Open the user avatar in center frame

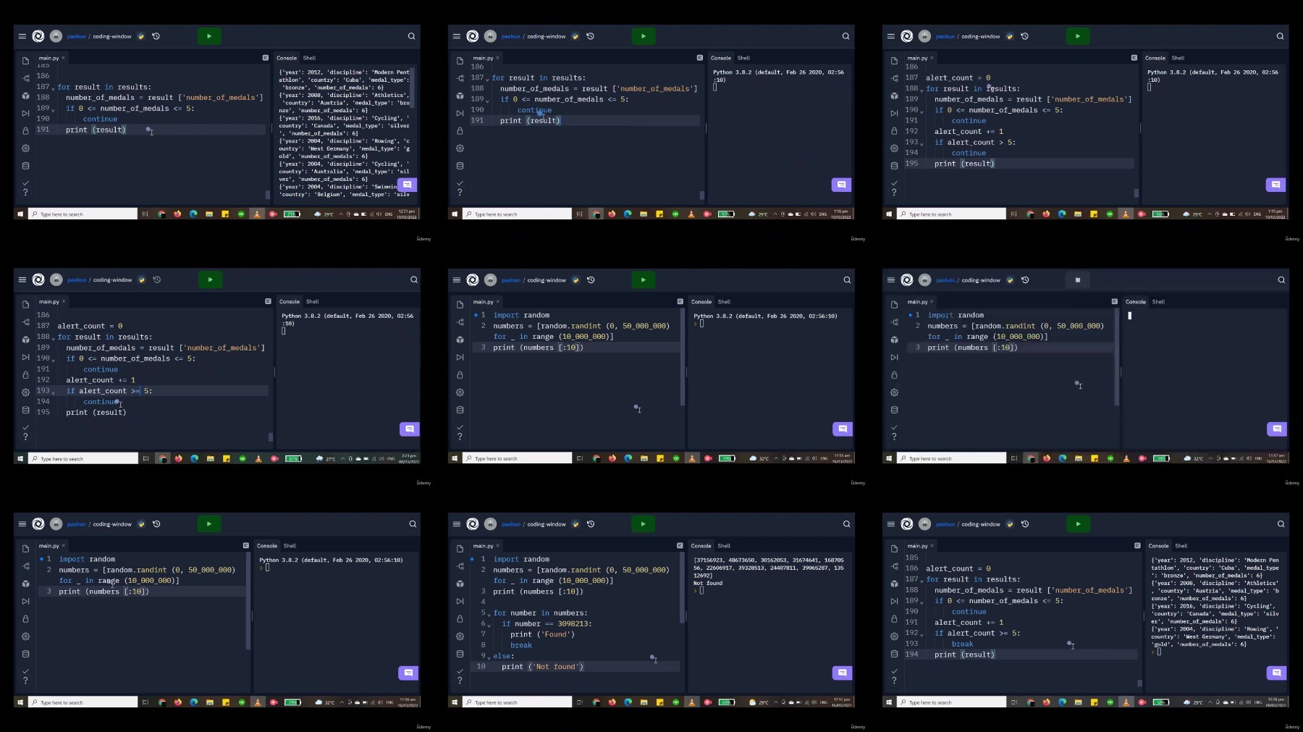491,279
